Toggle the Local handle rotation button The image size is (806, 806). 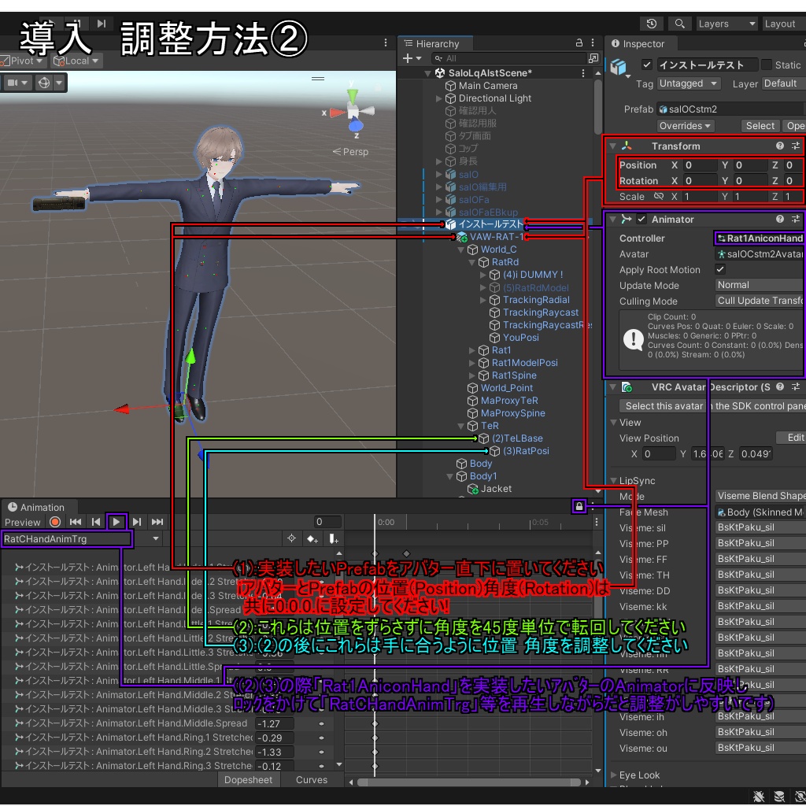76,61
